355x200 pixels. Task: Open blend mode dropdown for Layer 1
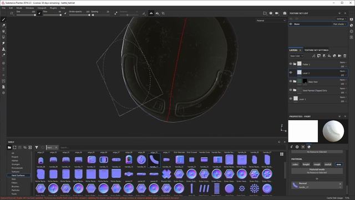tap(343, 97)
